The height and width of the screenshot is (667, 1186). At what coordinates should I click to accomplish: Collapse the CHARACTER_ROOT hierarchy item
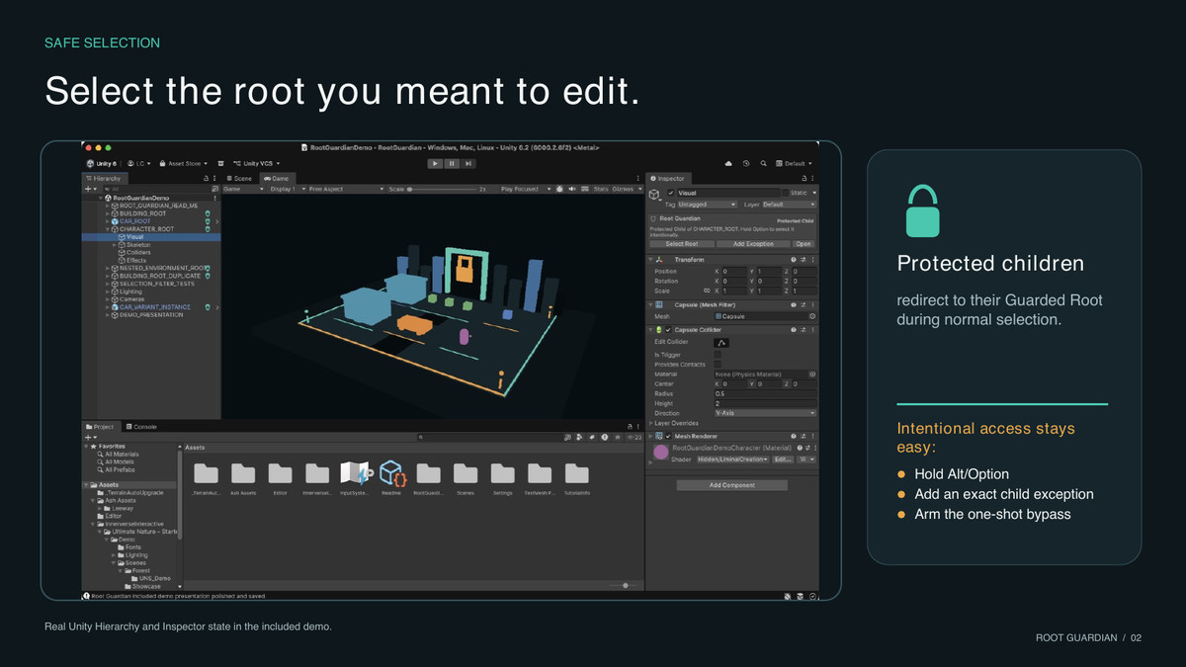[107, 229]
